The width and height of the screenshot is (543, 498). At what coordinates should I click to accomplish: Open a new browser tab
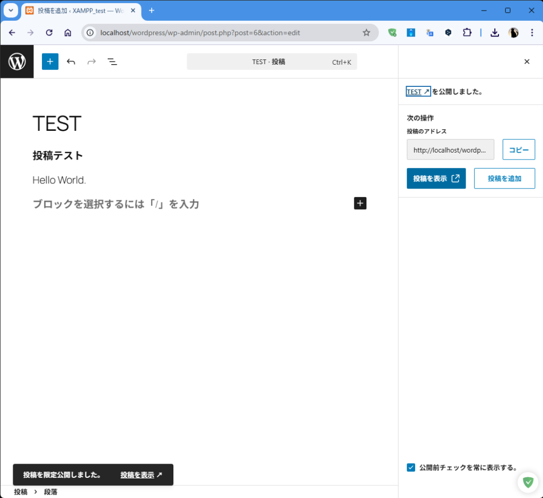[152, 11]
